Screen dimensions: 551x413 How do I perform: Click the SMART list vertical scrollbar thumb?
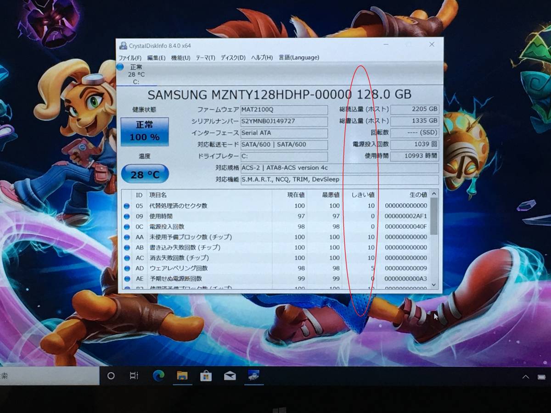click(434, 216)
